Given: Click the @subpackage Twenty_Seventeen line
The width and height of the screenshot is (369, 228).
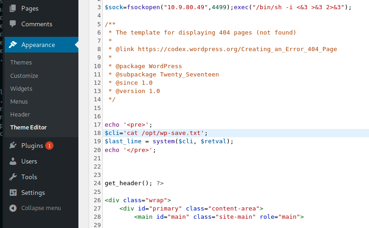Looking at the screenshot, I should [x=164, y=75].
